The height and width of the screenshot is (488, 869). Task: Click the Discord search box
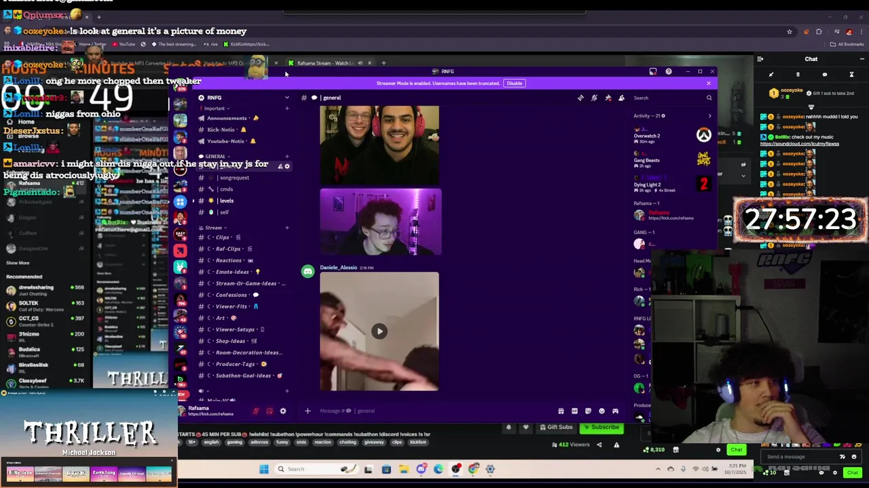(x=672, y=98)
